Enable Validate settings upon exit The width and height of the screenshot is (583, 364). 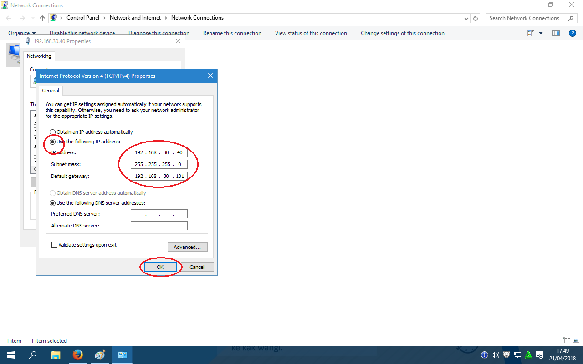pyautogui.click(x=54, y=244)
